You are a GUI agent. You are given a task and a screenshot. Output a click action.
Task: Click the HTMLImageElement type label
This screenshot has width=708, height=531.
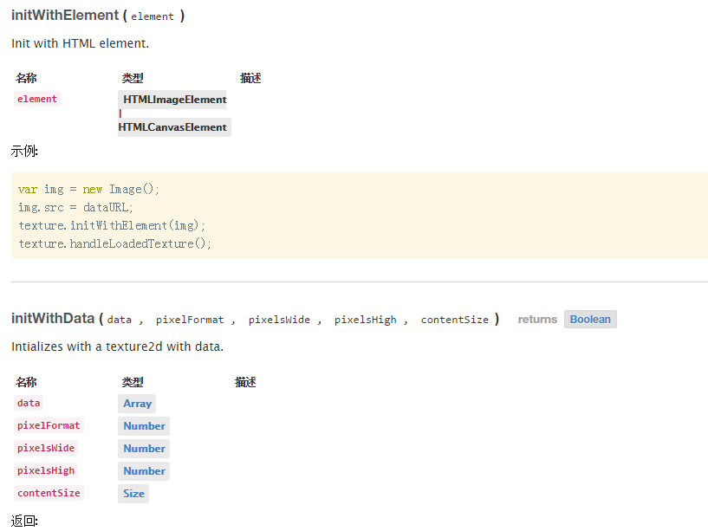174,100
